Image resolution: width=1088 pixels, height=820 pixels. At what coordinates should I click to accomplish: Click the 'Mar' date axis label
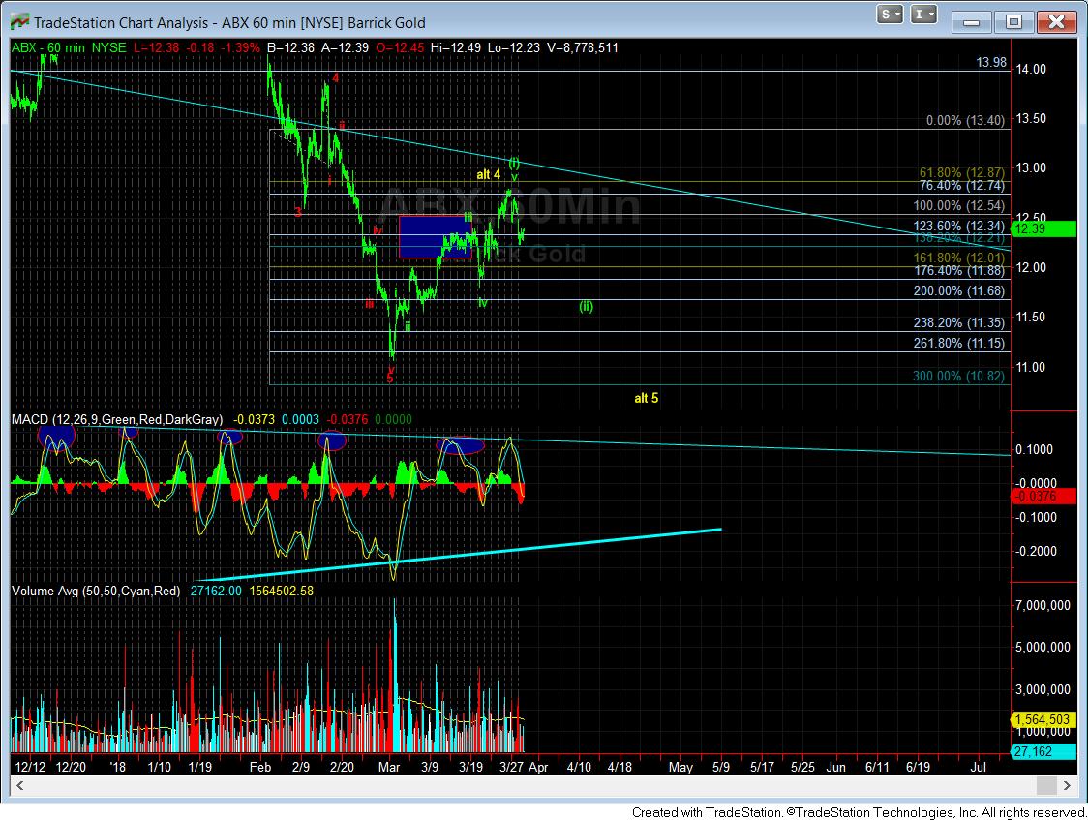[388, 768]
